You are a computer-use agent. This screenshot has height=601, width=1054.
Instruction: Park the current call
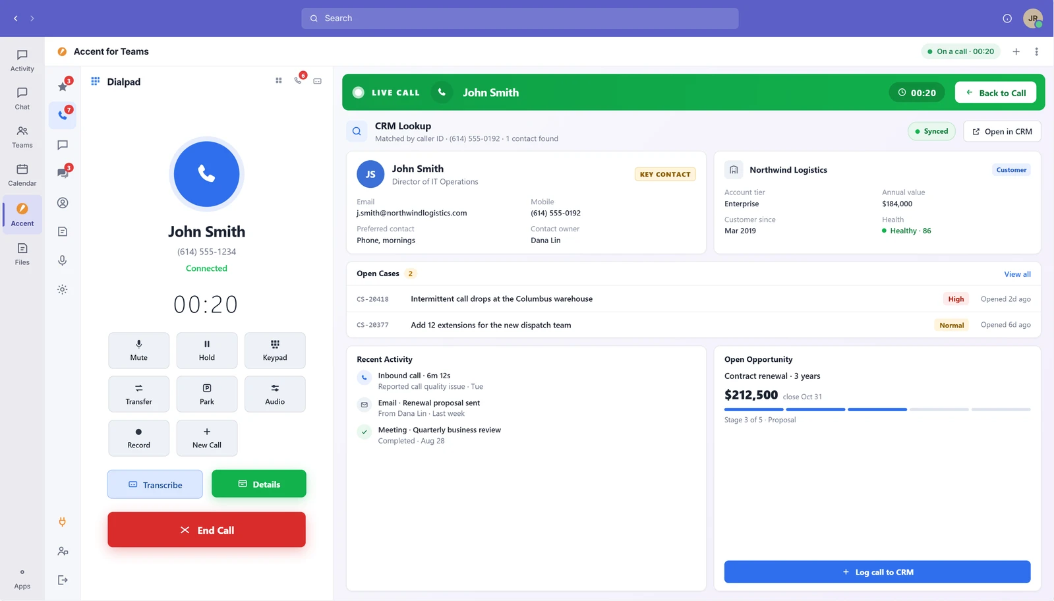pyautogui.click(x=207, y=394)
